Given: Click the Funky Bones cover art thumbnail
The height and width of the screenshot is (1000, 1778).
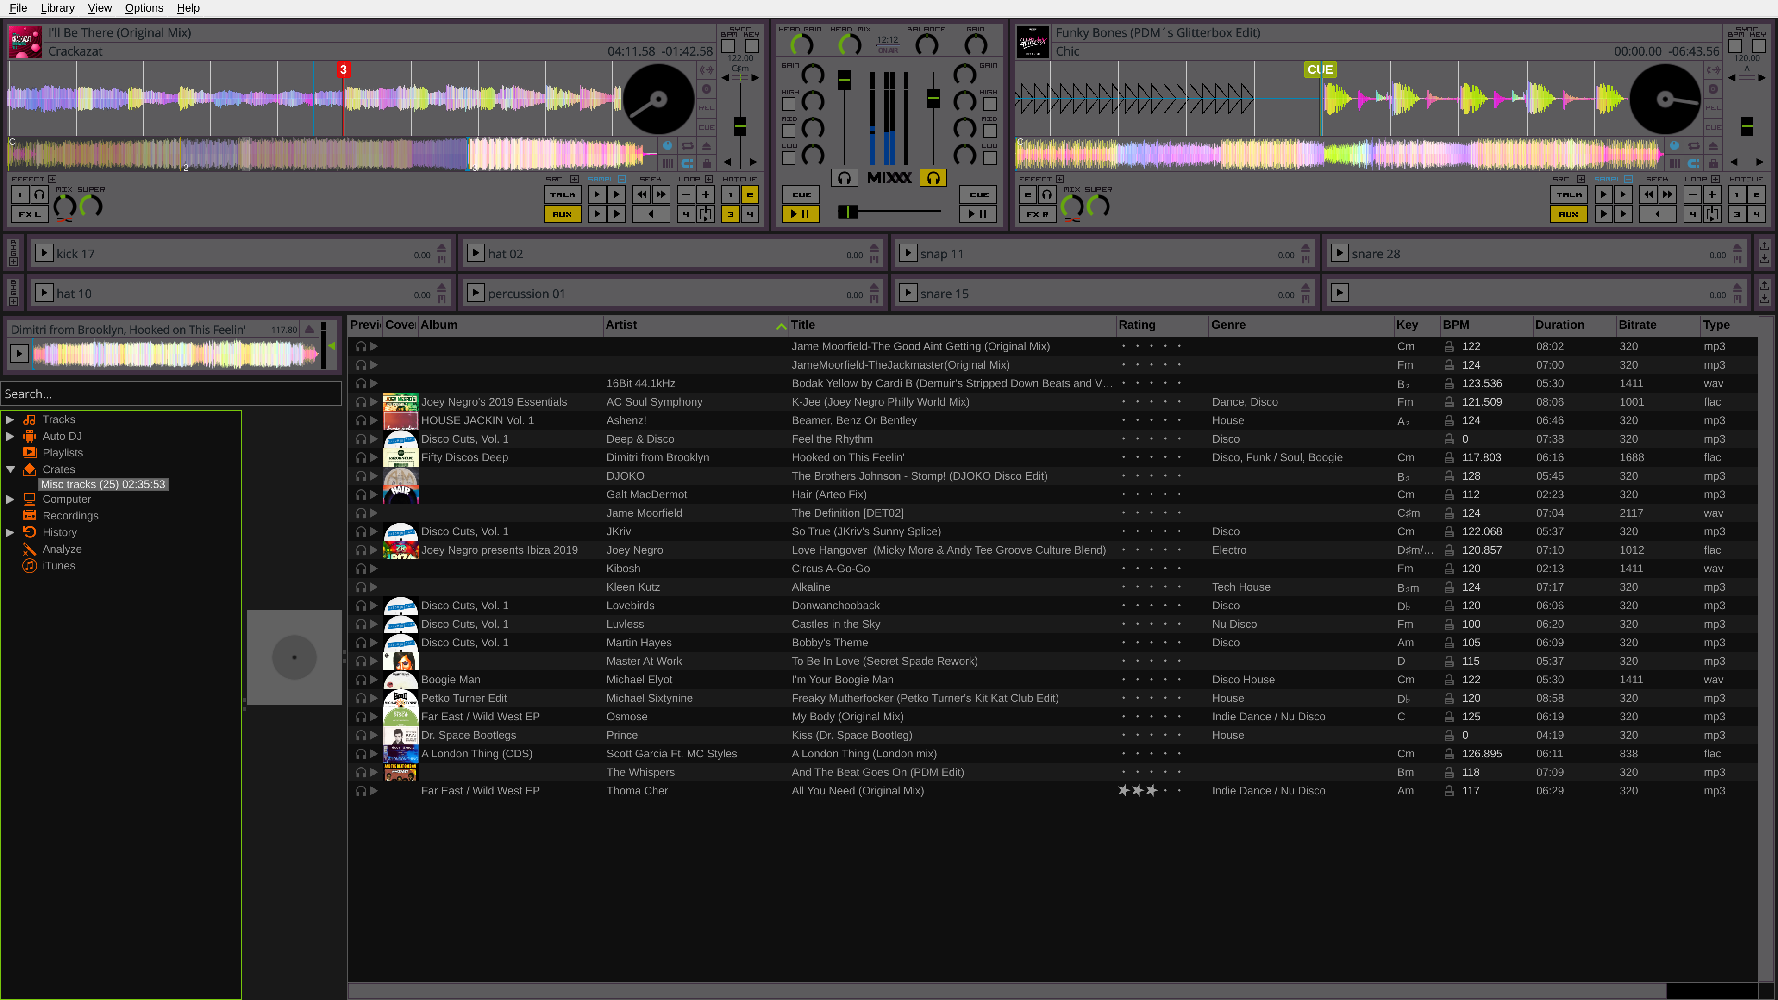Looking at the screenshot, I should tap(1033, 41).
